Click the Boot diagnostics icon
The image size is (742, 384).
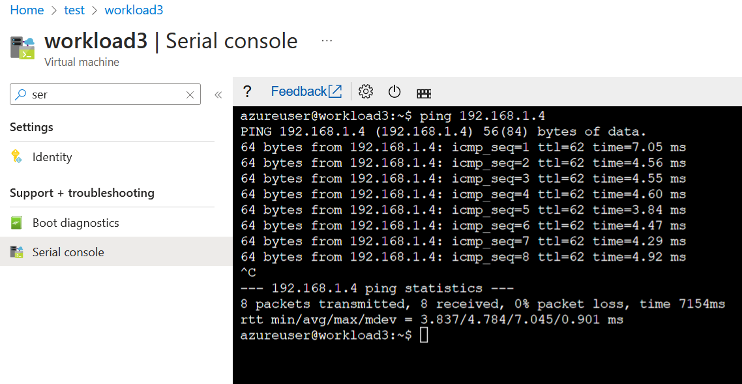click(x=17, y=222)
